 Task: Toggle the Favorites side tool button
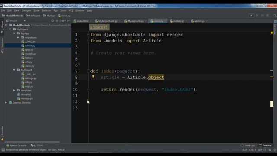[2, 133]
